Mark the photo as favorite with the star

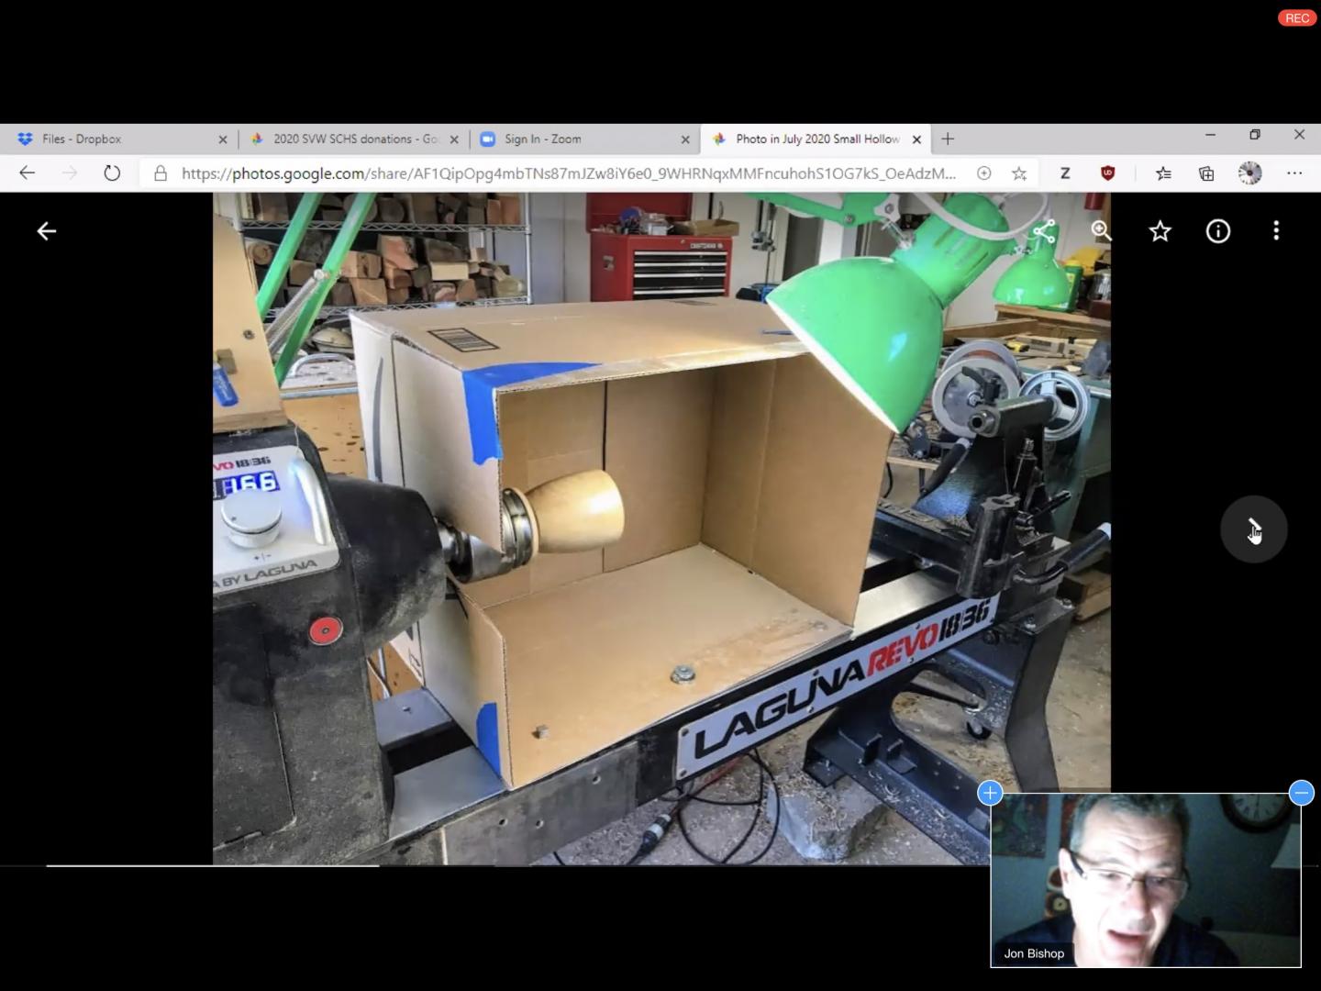tap(1160, 231)
